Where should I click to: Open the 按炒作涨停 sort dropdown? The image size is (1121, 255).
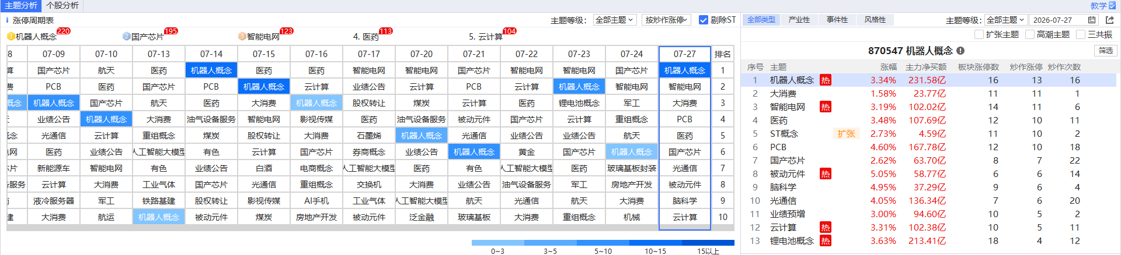[x=666, y=20]
